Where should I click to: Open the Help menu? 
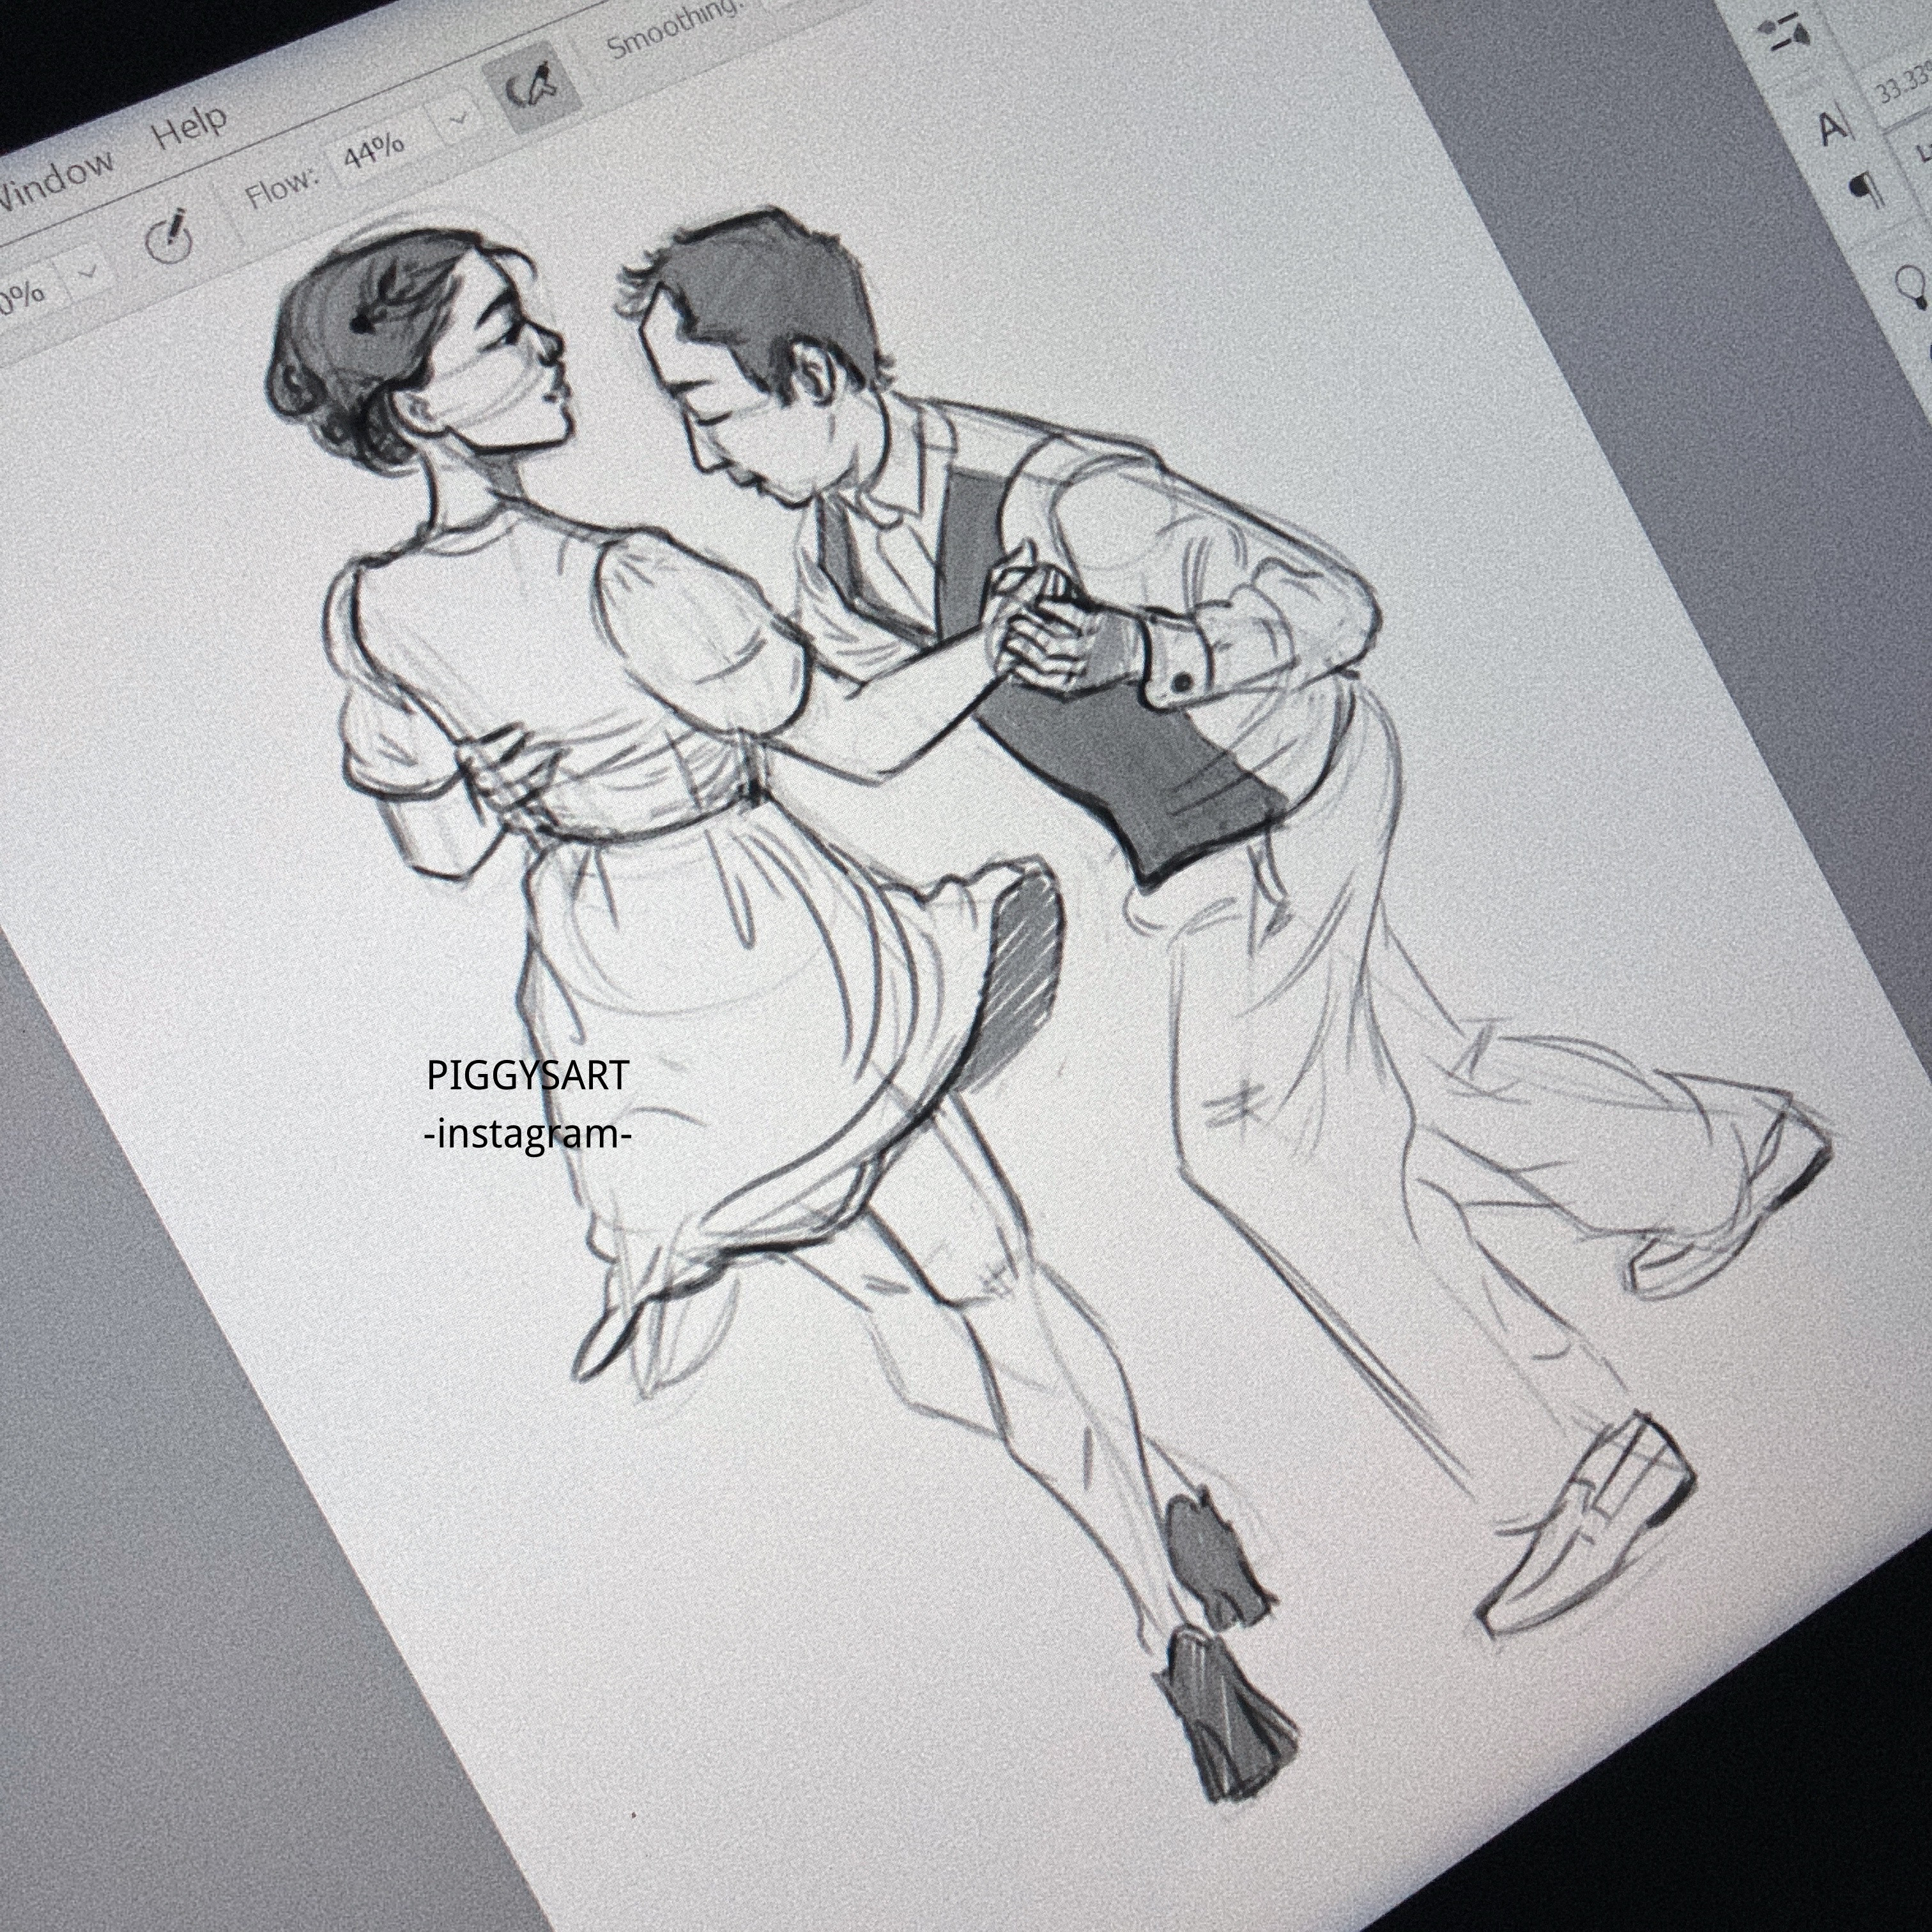point(190,127)
